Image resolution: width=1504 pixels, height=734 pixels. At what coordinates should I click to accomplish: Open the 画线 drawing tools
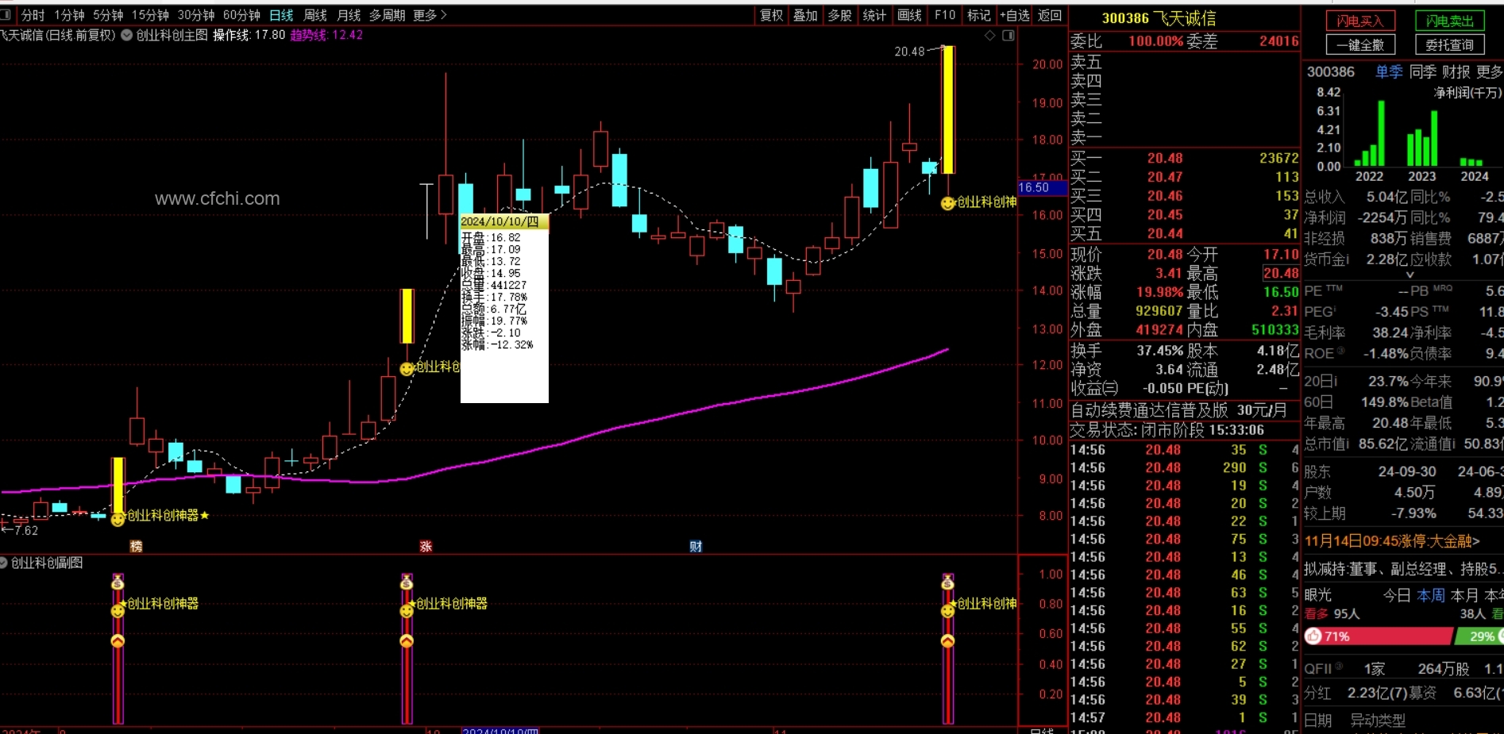coord(909,15)
